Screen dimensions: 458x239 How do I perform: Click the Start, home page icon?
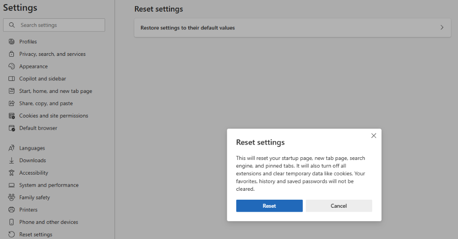(11, 91)
